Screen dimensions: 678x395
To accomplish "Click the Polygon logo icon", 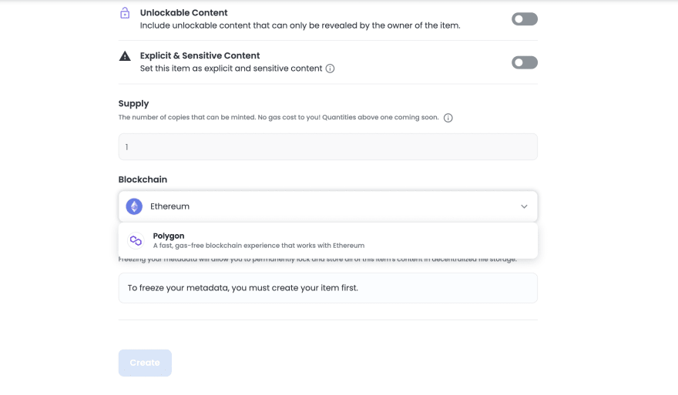I will point(136,240).
